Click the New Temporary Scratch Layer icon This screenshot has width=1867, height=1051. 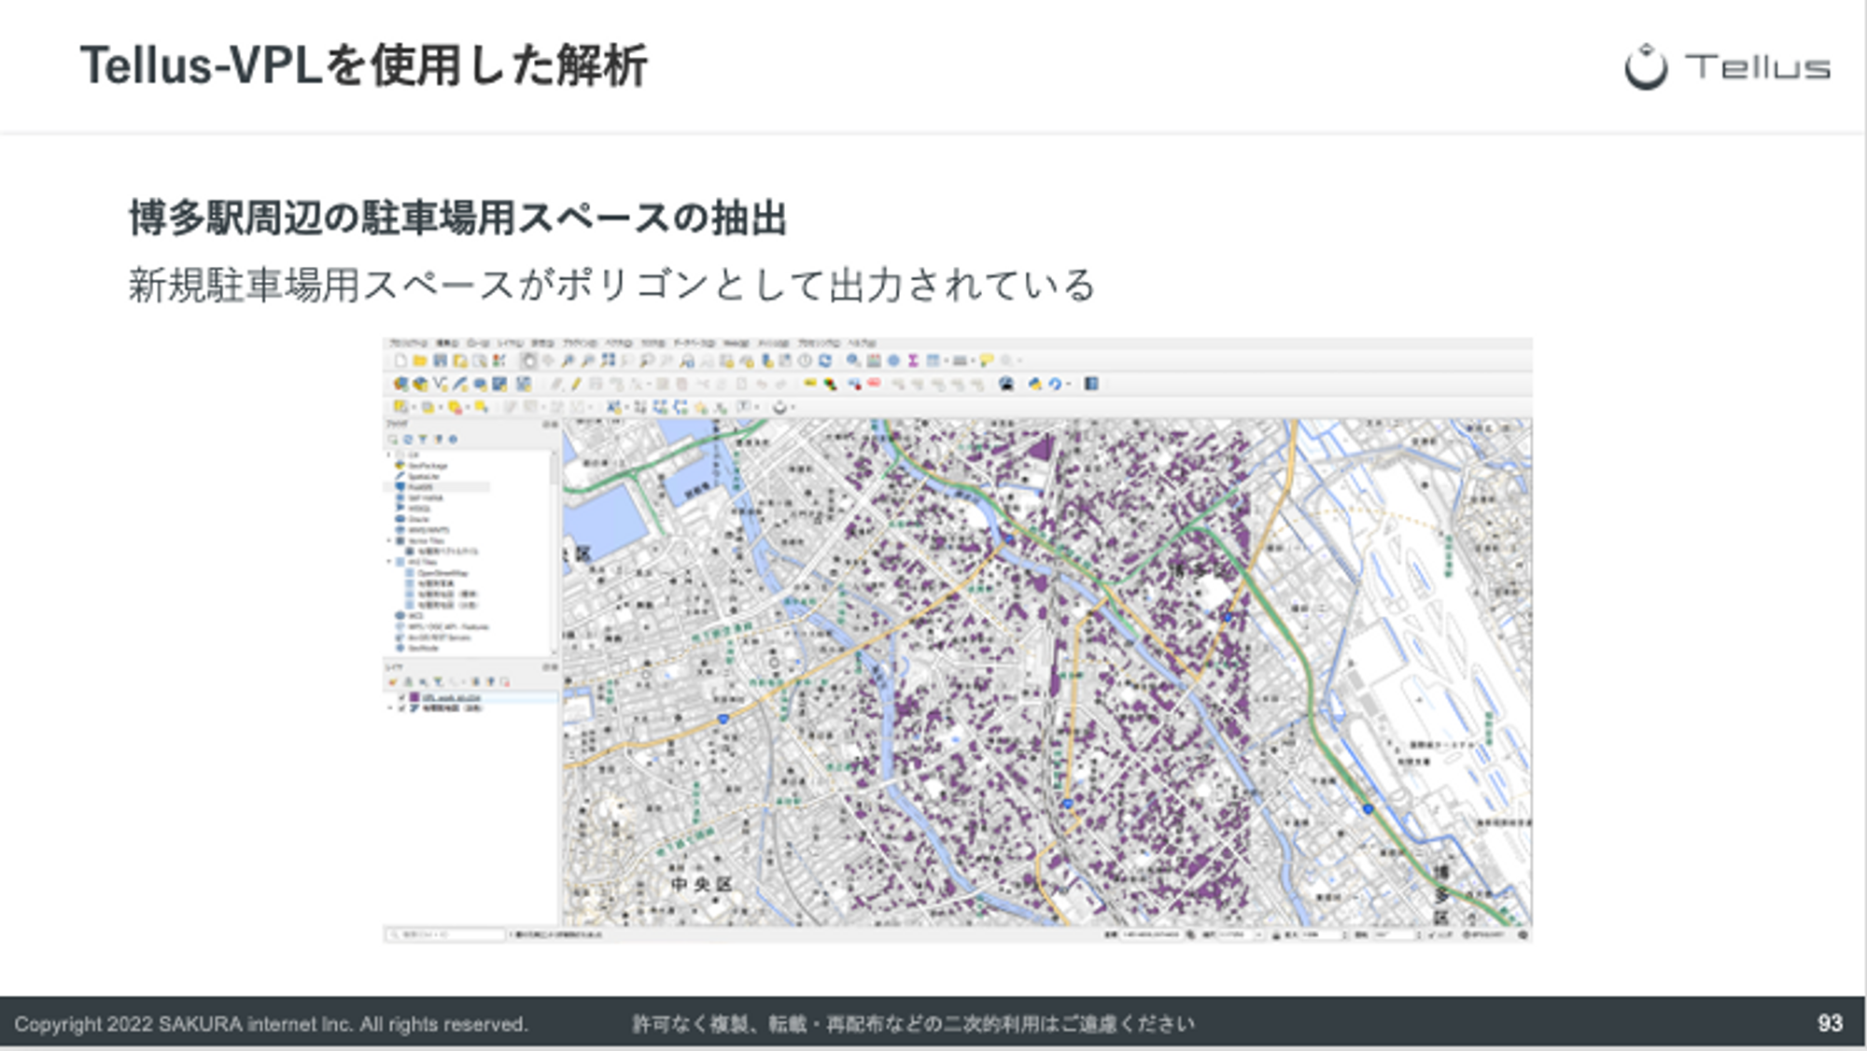click(x=480, y=384)
